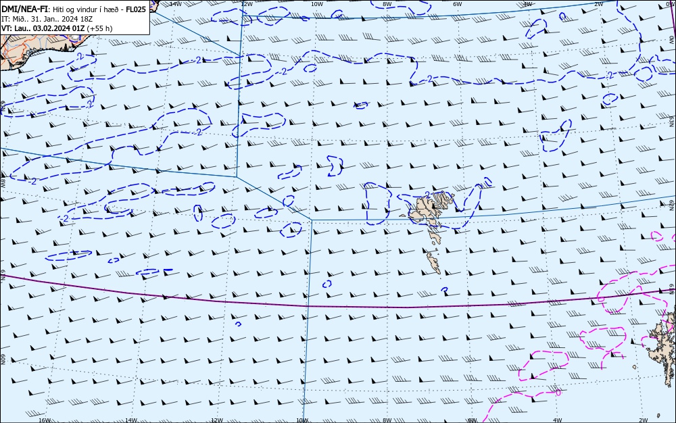Click the '4W' longitude label on bottom edge
The width and height of the screenshot is (676, 423).
tap(558, 420)
